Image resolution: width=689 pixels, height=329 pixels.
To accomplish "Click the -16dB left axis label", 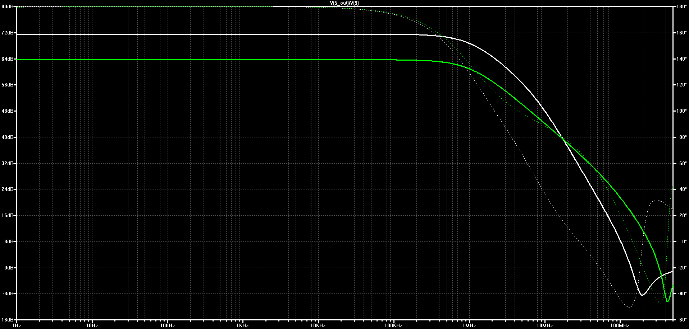I will click(x=7, y=319).
